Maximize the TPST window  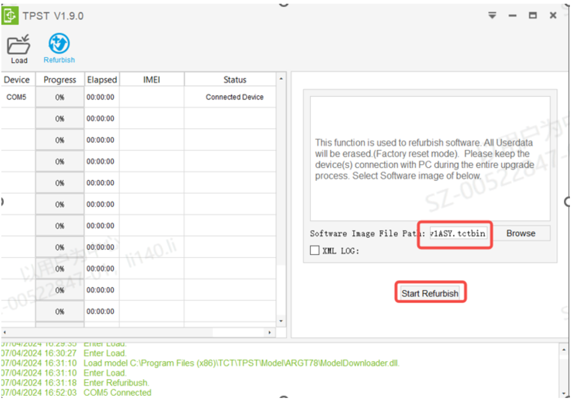pyautogui.click(x=532, y=16)
